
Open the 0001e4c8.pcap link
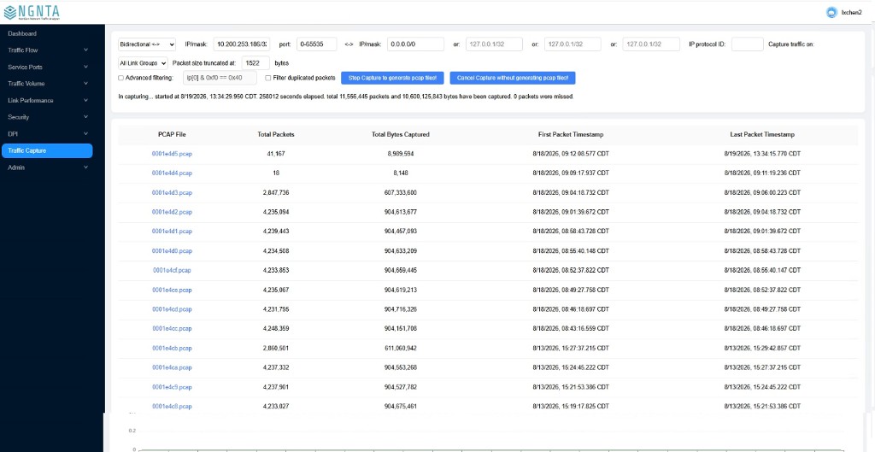click(172, 406)
